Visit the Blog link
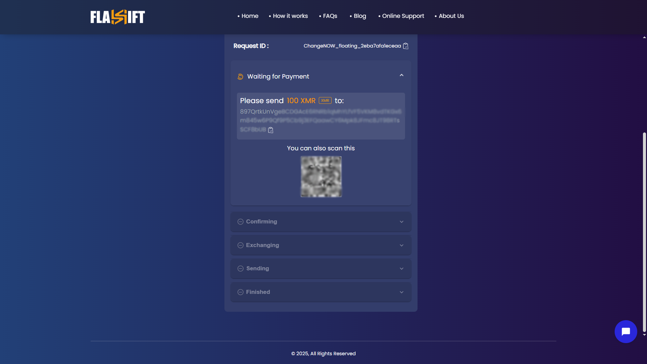The height and width of the screenshot is (364, 647). coord(360,16)
